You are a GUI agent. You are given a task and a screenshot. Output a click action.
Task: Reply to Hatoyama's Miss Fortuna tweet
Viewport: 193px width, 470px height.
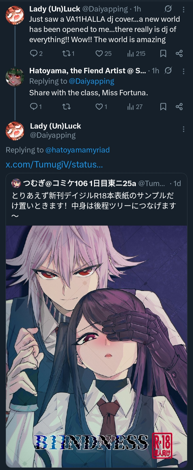36,107
